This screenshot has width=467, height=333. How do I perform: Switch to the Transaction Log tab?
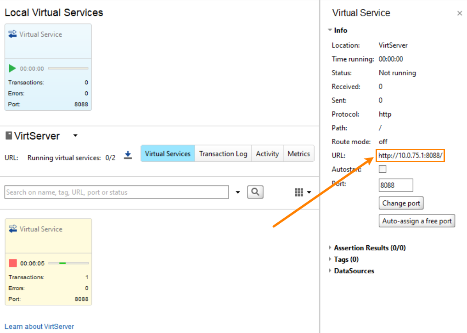coord(223,154)
